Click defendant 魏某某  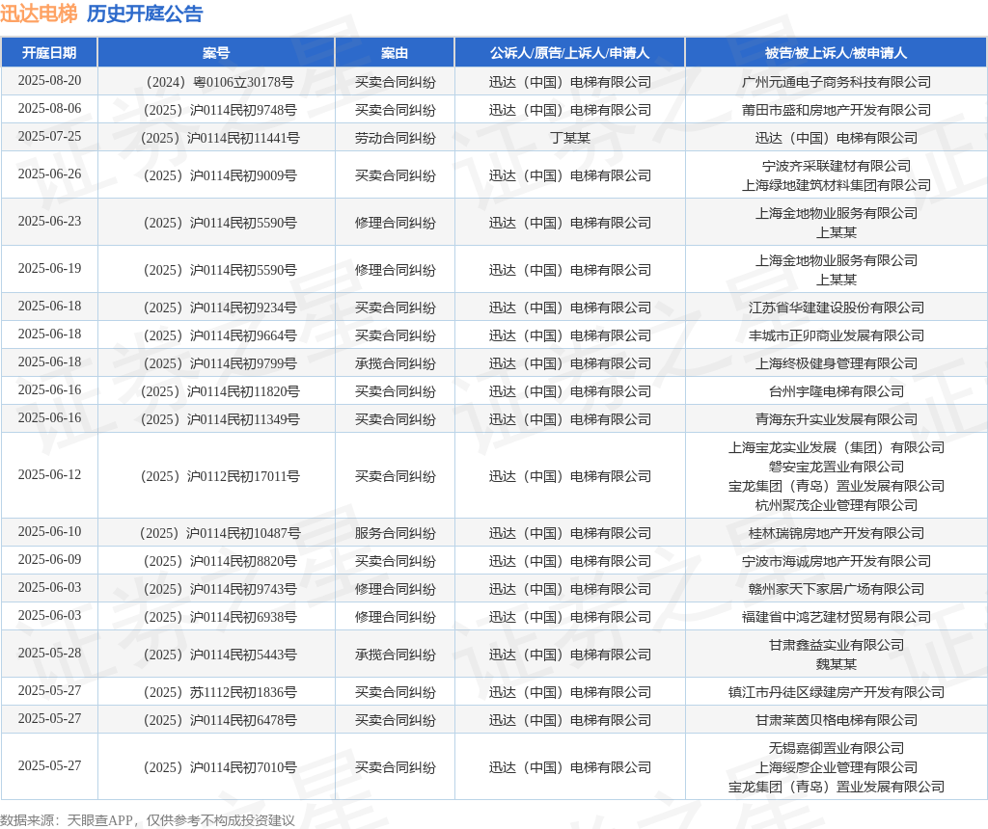[x=837, y=664]
